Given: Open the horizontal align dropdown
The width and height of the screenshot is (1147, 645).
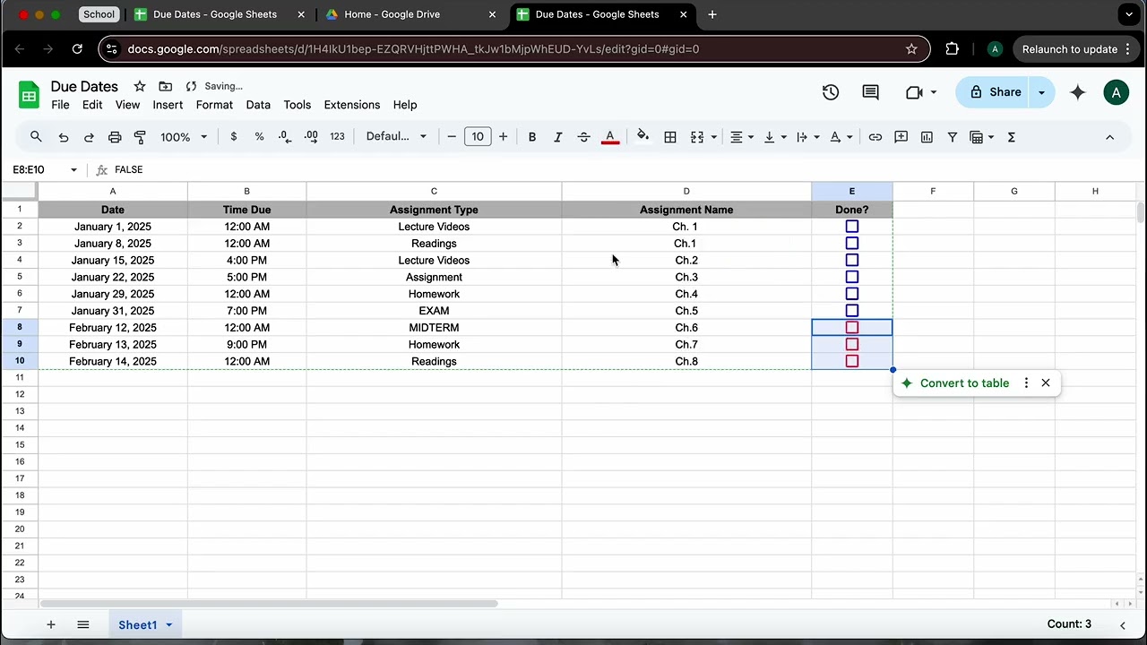Looking at the screenshot, I should tap(741, 137).
